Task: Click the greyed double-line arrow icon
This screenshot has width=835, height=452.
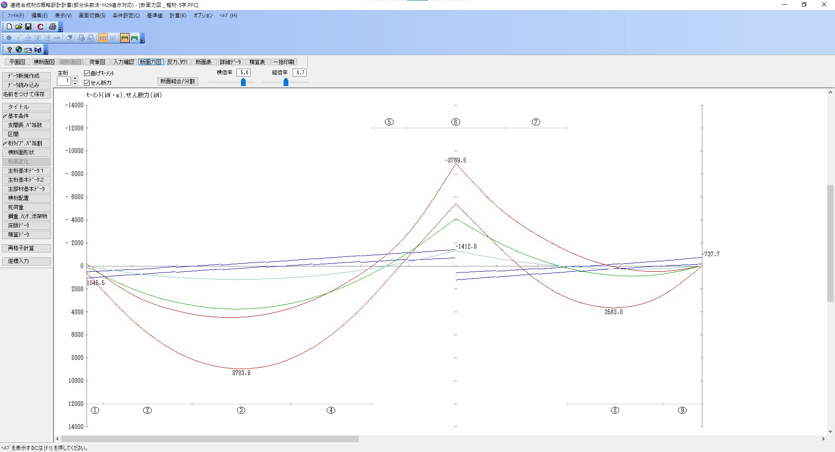Action: [57, 38]
